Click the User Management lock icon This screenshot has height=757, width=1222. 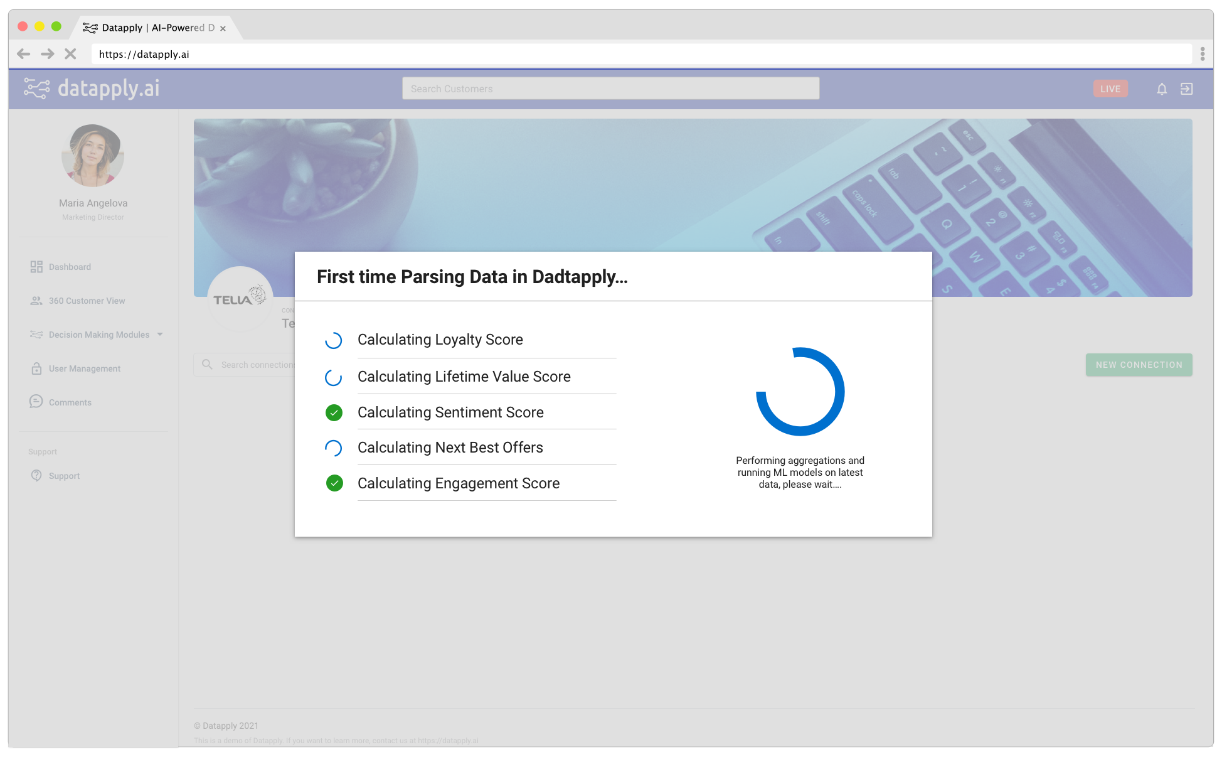pos(36,368)
